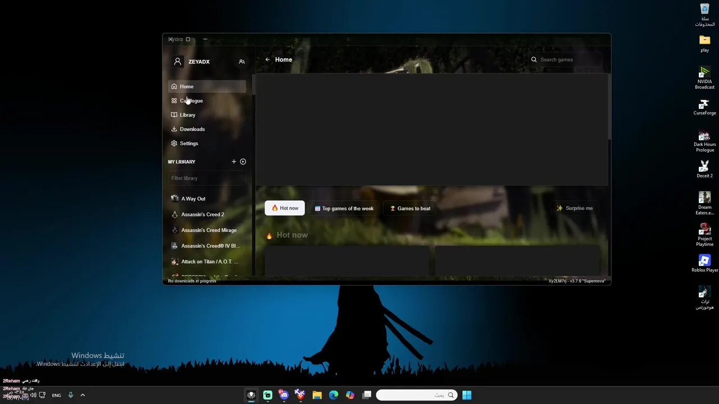This screenshot has width=719, height=404.
Task: Click the Surprise me button
Action: (x=575, y=208)
